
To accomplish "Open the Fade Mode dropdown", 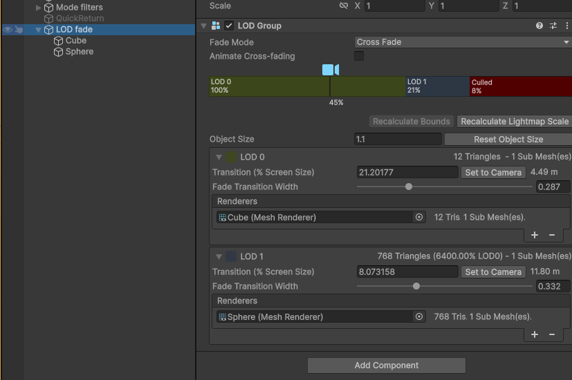I will coord(462,42).
